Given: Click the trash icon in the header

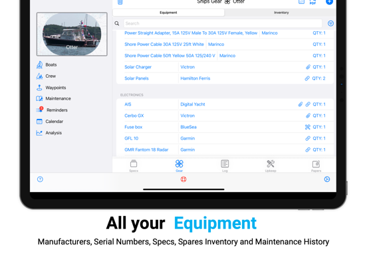Looking at the screenshot, I should (x=120, y=2).
